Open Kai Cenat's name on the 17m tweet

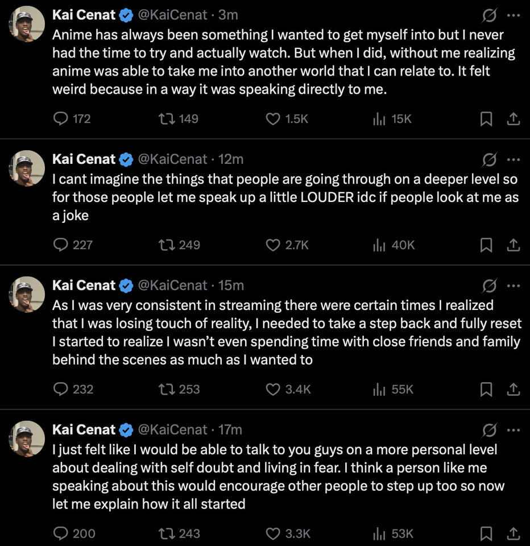click(84, 429)
